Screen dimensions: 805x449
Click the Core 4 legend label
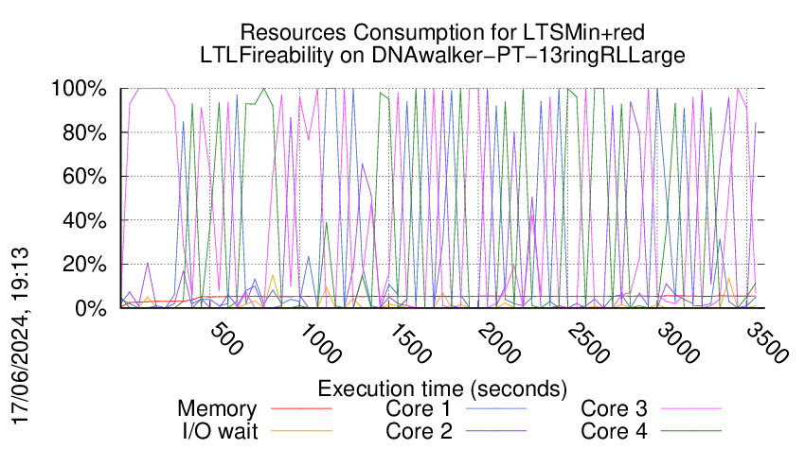pos(614,431)
